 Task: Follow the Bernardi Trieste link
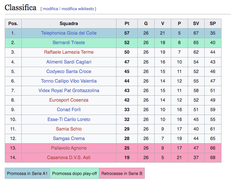coord(69,43)
